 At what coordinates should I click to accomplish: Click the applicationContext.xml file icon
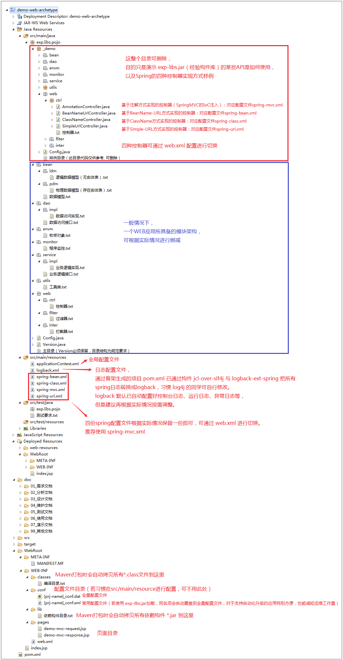(x=32, y=364)
